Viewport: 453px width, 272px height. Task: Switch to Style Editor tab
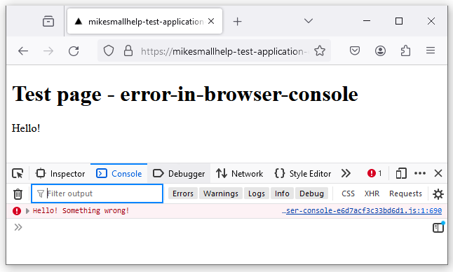(302, 174)
